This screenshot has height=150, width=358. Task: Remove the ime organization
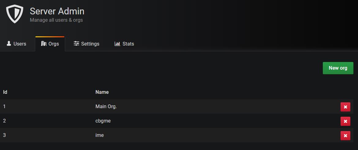pos(345,136)
